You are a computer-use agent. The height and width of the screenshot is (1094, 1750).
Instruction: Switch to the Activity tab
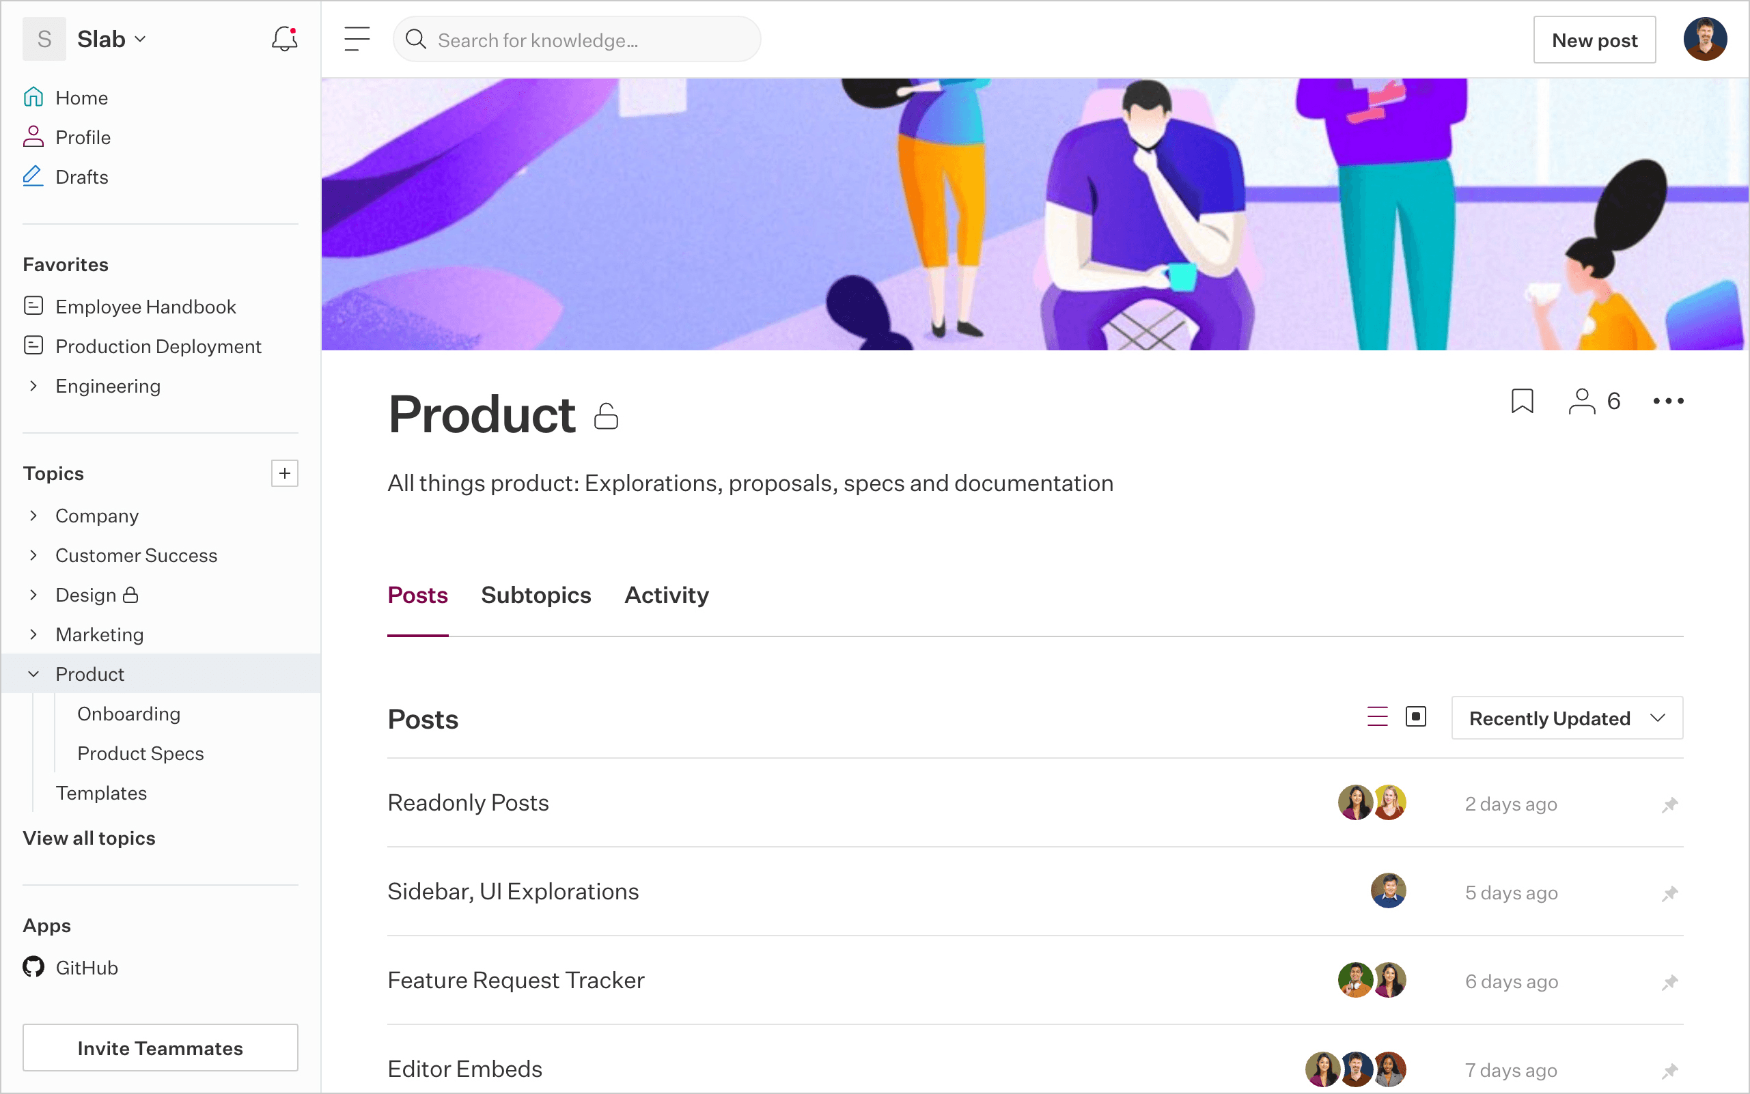tap(667, 595)
